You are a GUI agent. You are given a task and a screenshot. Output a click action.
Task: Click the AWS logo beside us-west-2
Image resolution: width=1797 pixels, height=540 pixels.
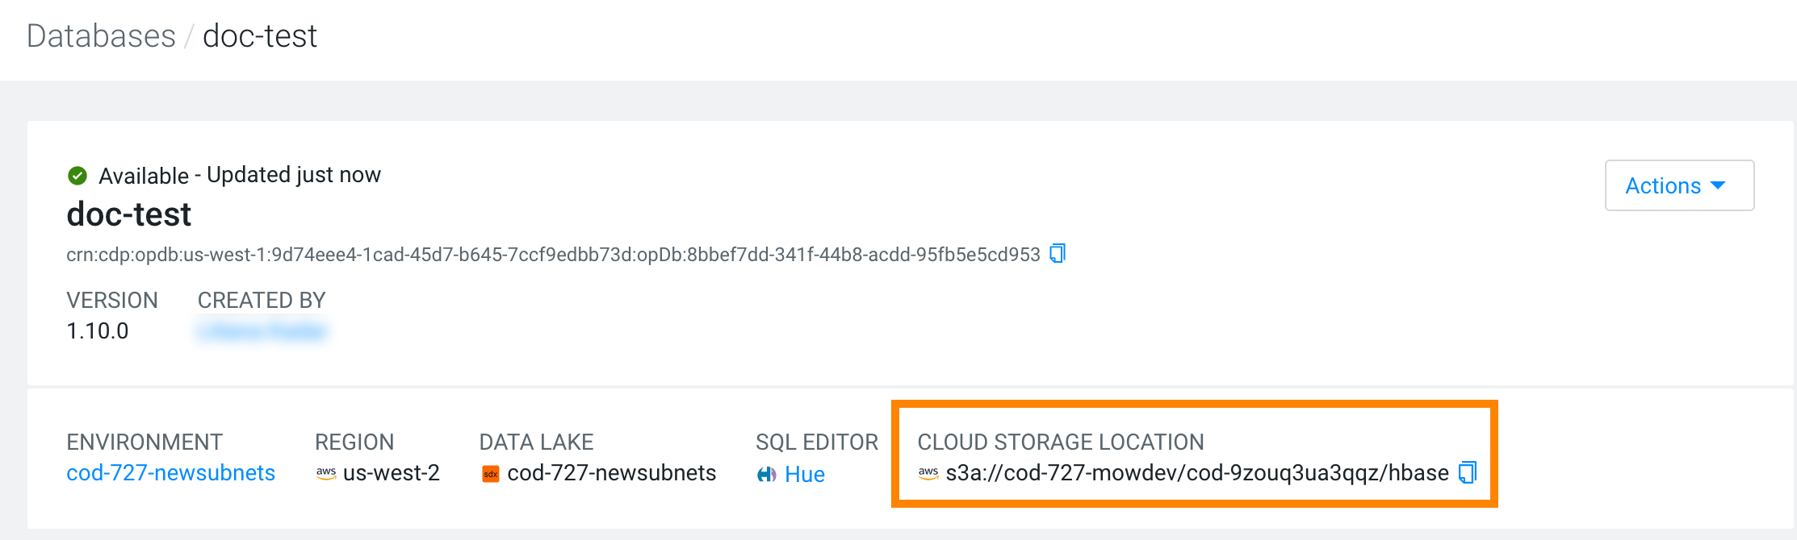coord(326,473)
